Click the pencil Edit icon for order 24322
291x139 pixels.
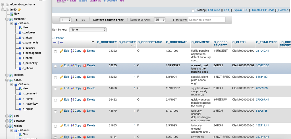point(61,51)
